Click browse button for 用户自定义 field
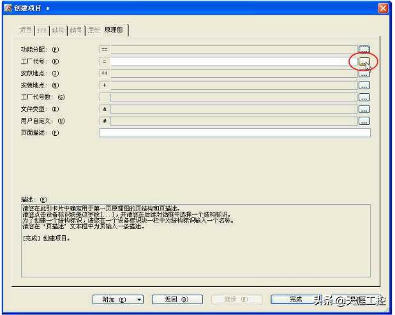 pos(364,121)
